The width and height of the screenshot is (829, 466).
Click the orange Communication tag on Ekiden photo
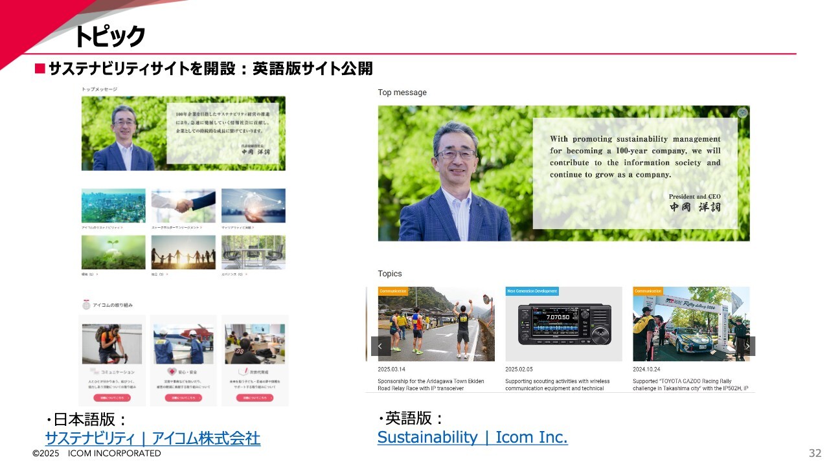tap(393, 291)
